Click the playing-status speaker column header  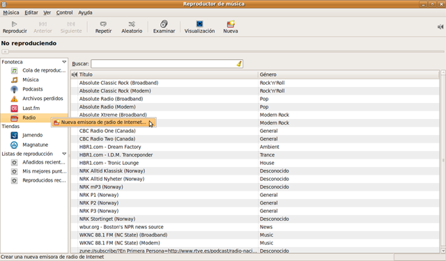[x=75, y=74]
